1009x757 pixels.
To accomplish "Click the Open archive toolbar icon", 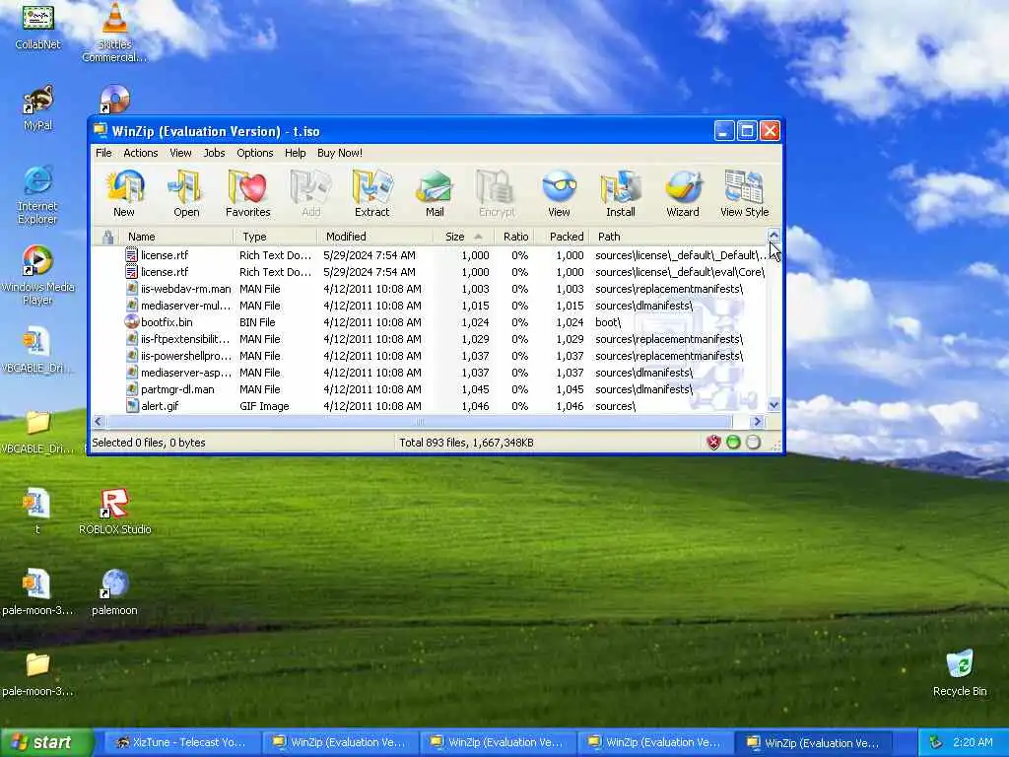I will (x=186, y=193).
